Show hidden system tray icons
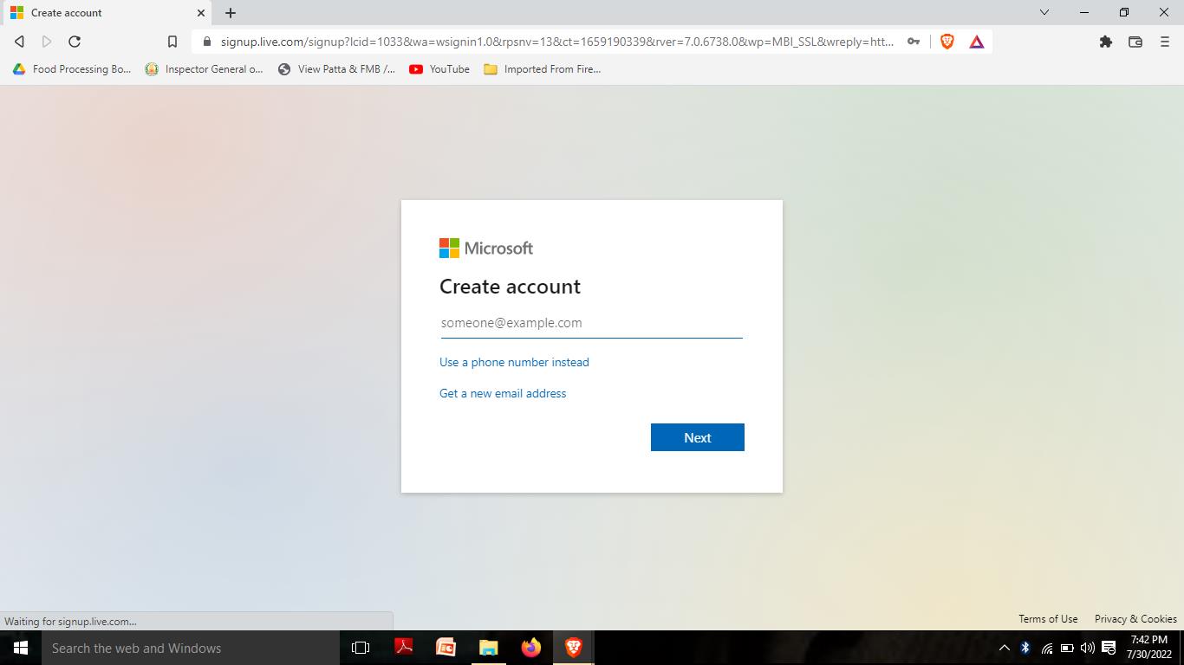1184x665 pixels. click(1005, 648)
